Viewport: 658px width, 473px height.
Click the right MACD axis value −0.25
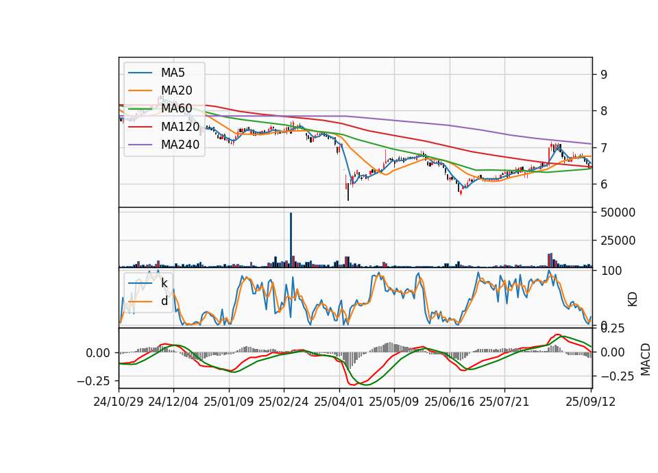(618, 376)
